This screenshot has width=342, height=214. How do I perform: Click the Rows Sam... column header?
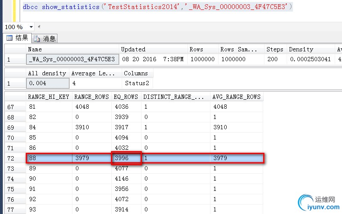click(x=241, y=50)
